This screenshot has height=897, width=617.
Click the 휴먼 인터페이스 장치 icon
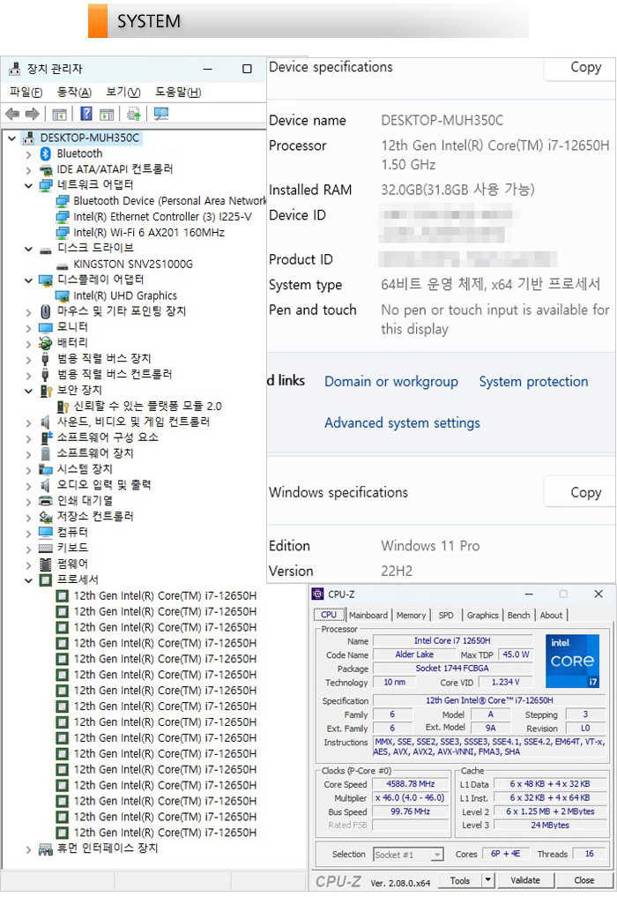[x=46, y=849]
